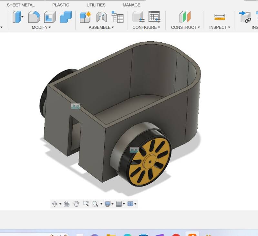258x236 pixels.
Task: Click the Look At camera icon
Action: tap(67, 204)
